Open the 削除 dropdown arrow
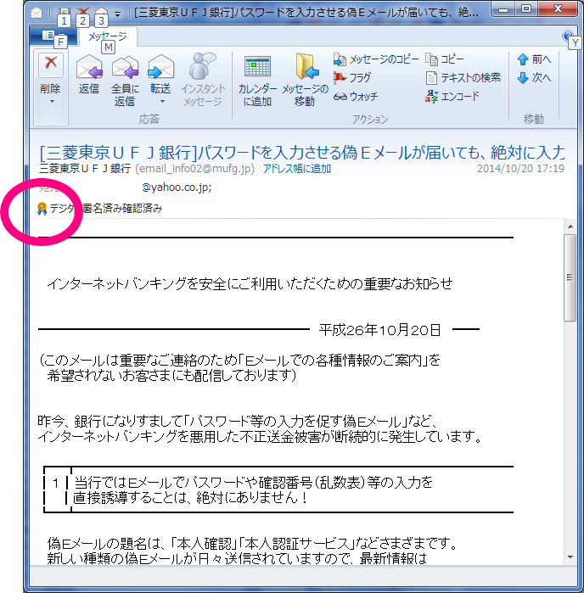The height and width of the screenshot is (593, 584). [52, 101]
